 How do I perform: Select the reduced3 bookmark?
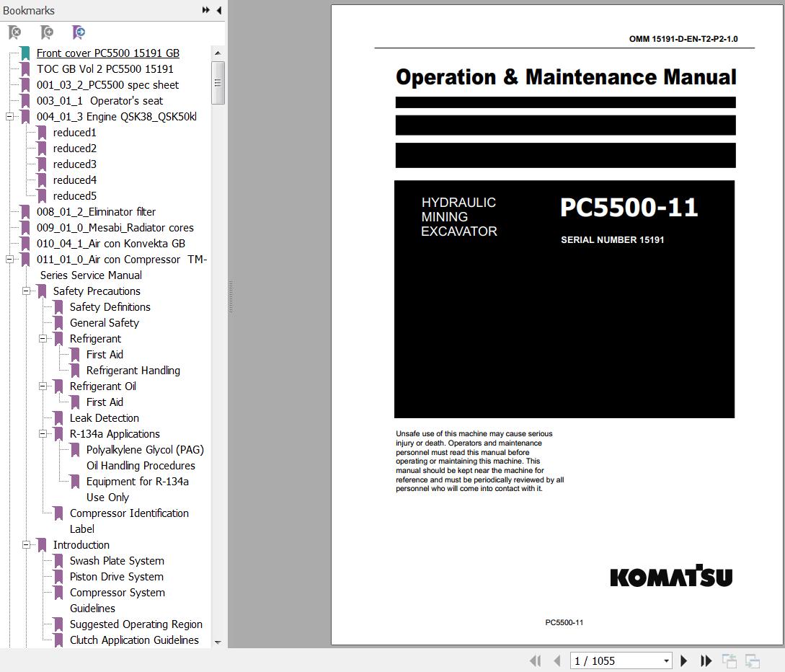tap(74, 164)
